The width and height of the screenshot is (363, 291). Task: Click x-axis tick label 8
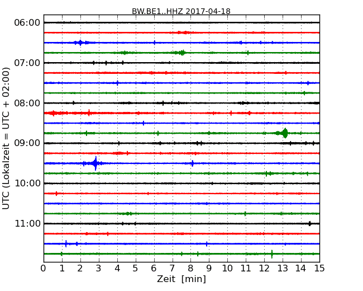point(190,269)
